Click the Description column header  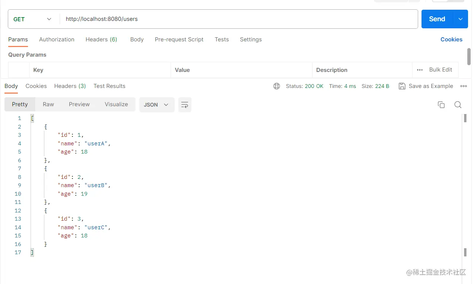coord(362,70)
